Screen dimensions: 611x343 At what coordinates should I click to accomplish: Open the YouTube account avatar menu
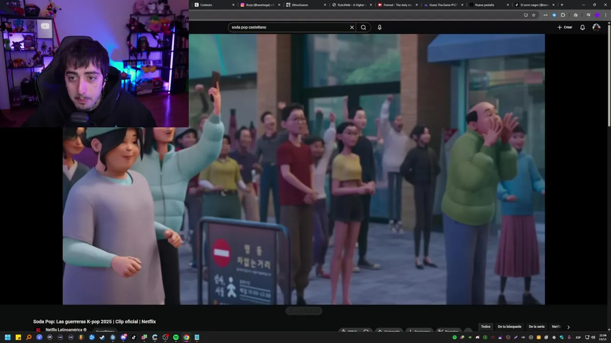(596, 27)
